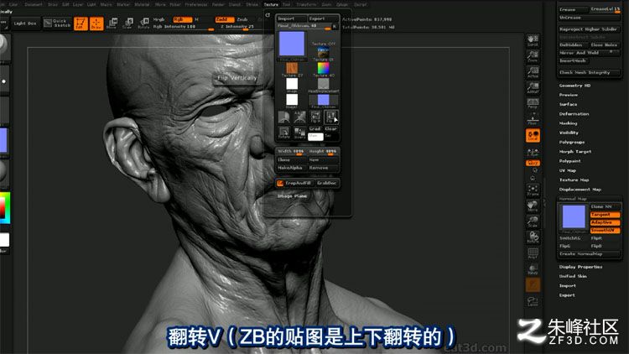The height and width of the screenshot is (354, 629).
Task: Toggle the Zsub button
Action: tap(242, 19)
